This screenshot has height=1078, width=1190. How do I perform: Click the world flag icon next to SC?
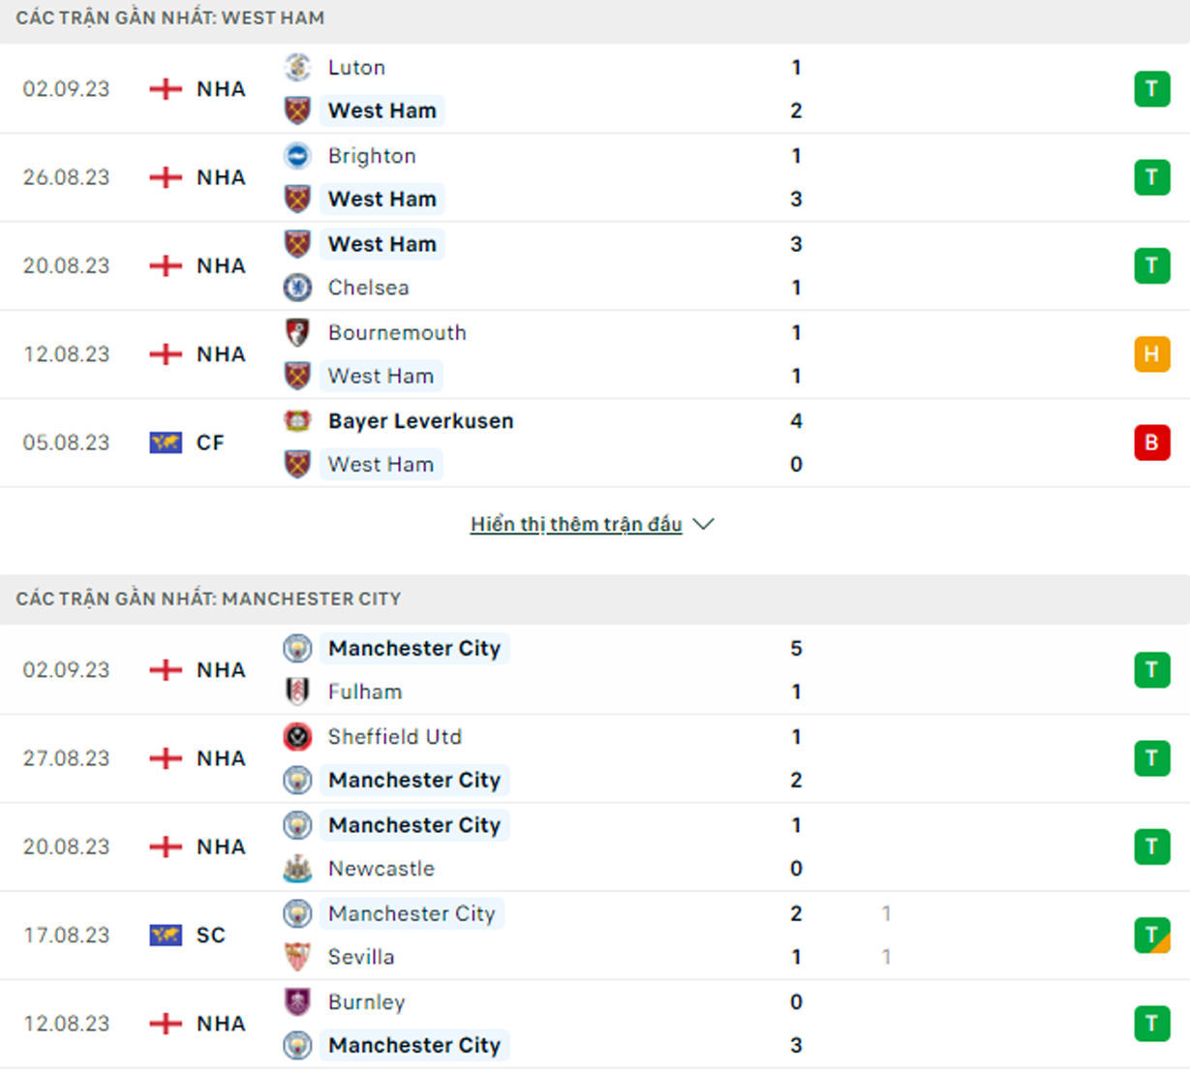(166, 935)
